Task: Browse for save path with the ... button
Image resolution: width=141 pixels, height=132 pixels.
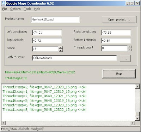Action: [125, 58]
